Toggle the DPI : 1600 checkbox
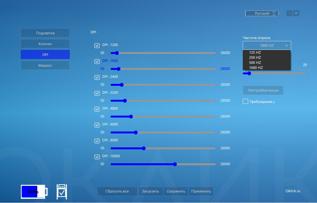 (97, 62)
